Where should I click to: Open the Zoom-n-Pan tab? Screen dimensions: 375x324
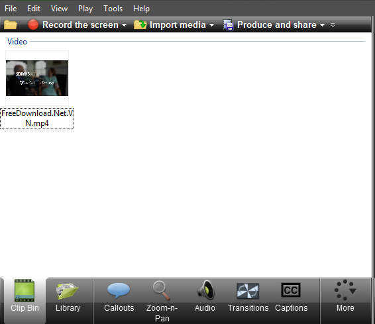coord(162,301)
